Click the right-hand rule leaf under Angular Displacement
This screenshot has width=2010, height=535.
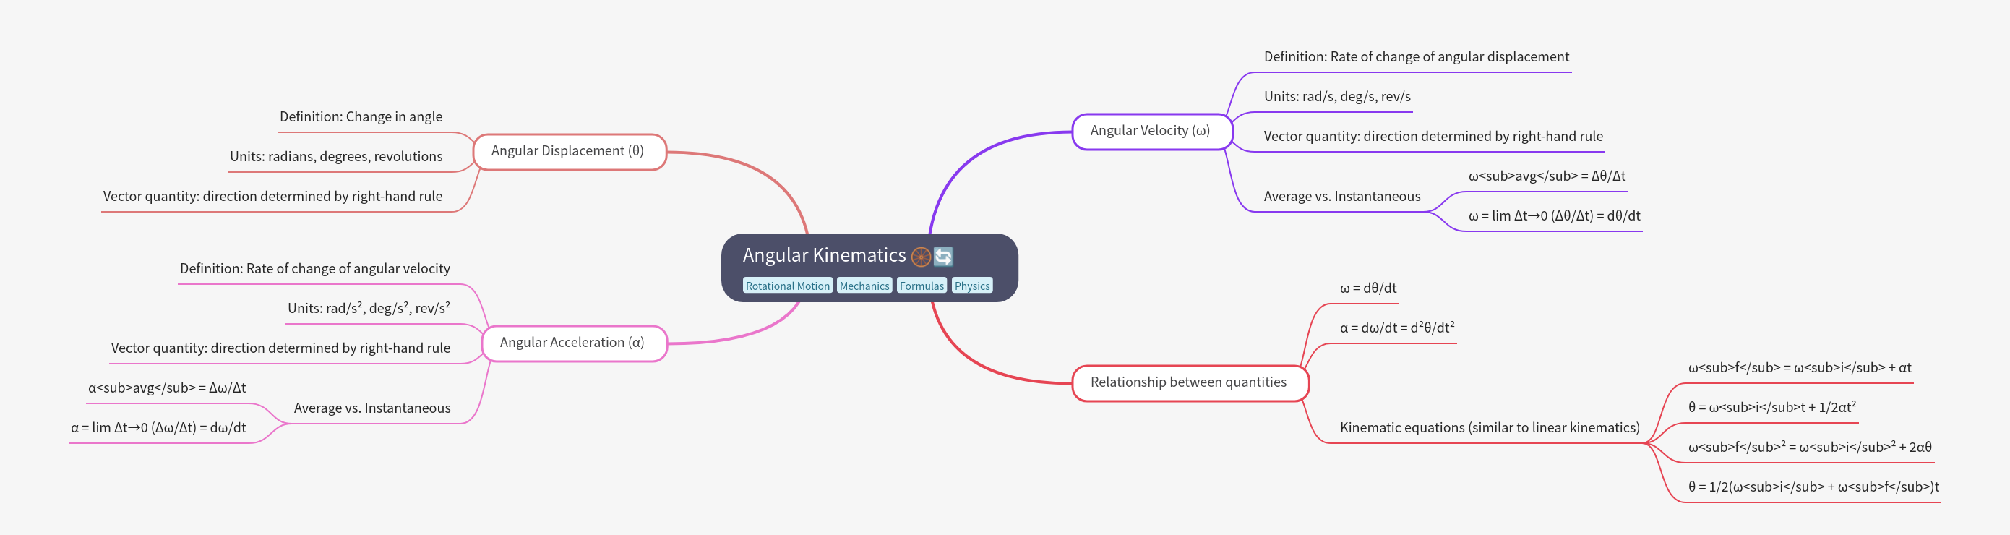pyautogui.click(x=272, y=197)
